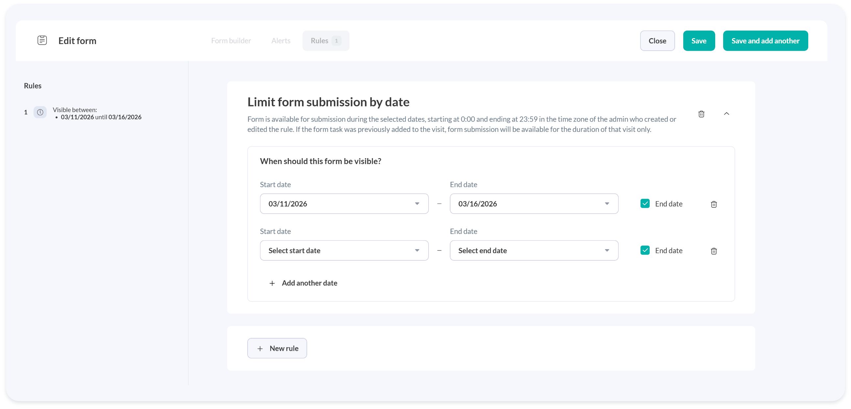This screenshot has height=409, width=851.
Task: Click Save and add another
Action: tap(765, 41)
